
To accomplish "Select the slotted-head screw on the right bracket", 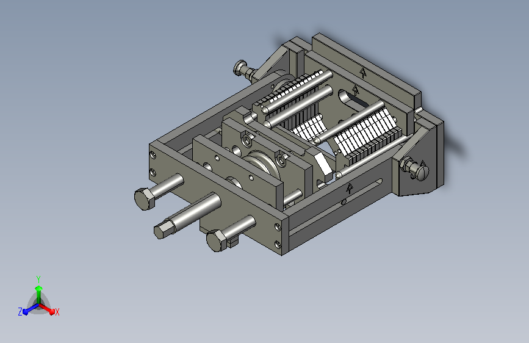I will pyautogui.click(x=415, y=168).
